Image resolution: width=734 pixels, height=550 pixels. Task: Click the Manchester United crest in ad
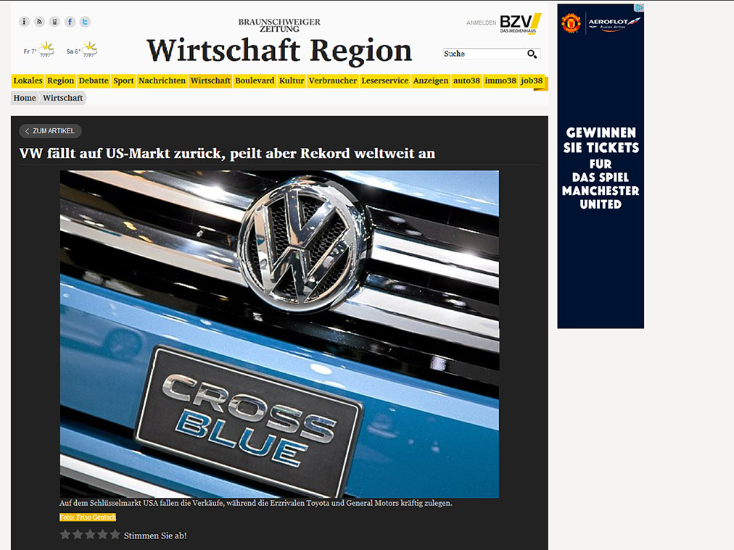(x=571, y=23)
